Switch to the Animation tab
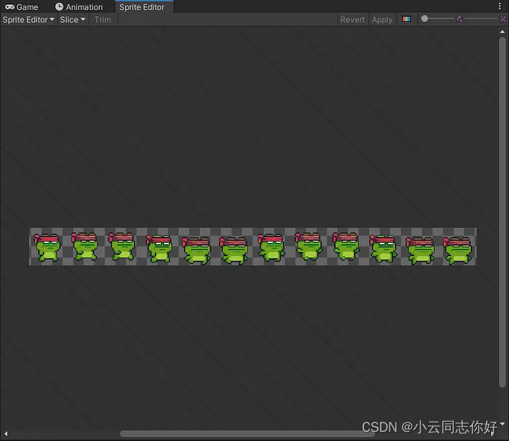The image size is (509, 441). pyautogui.click(x=79, y=7)
